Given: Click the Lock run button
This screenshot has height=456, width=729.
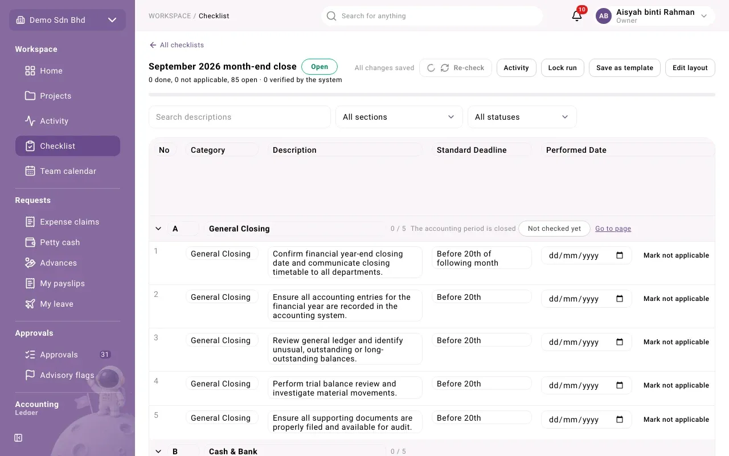Looking at the screenshot, I should coord(562,68).
